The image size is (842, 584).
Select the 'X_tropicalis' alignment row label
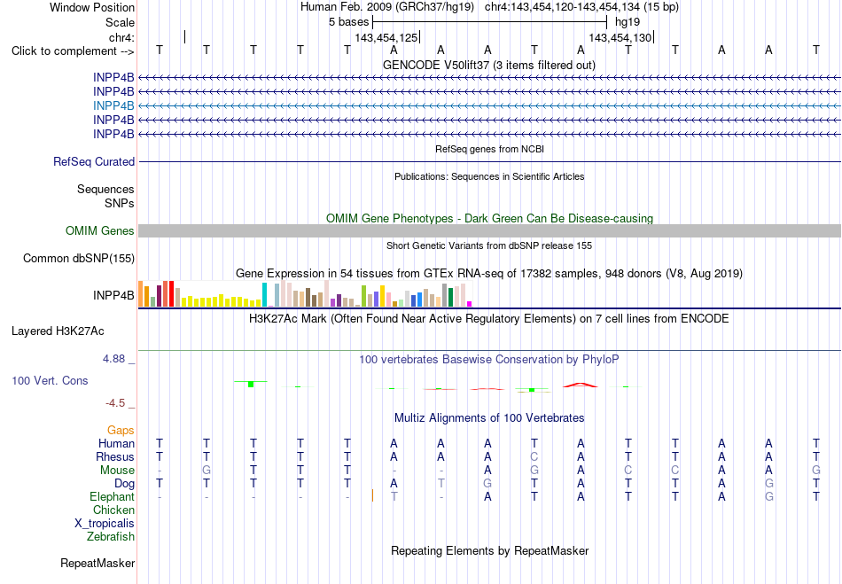pyautogui.click(x=105, y=524)
